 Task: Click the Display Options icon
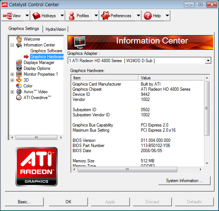pyautogui.click(x=19, y=68)
